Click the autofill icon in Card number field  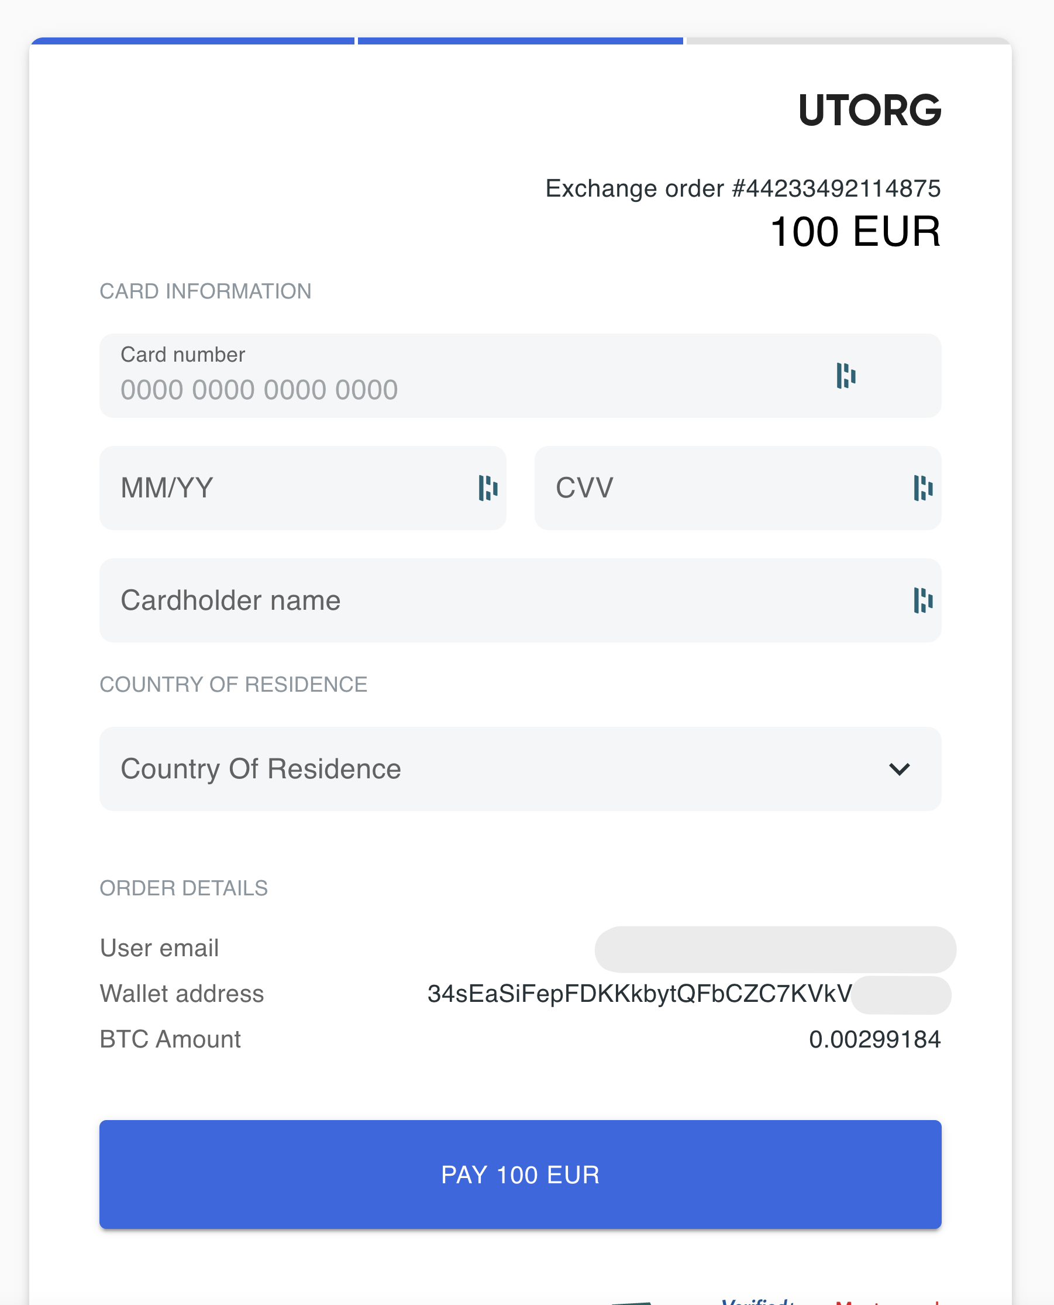click(x=846, y=376)
